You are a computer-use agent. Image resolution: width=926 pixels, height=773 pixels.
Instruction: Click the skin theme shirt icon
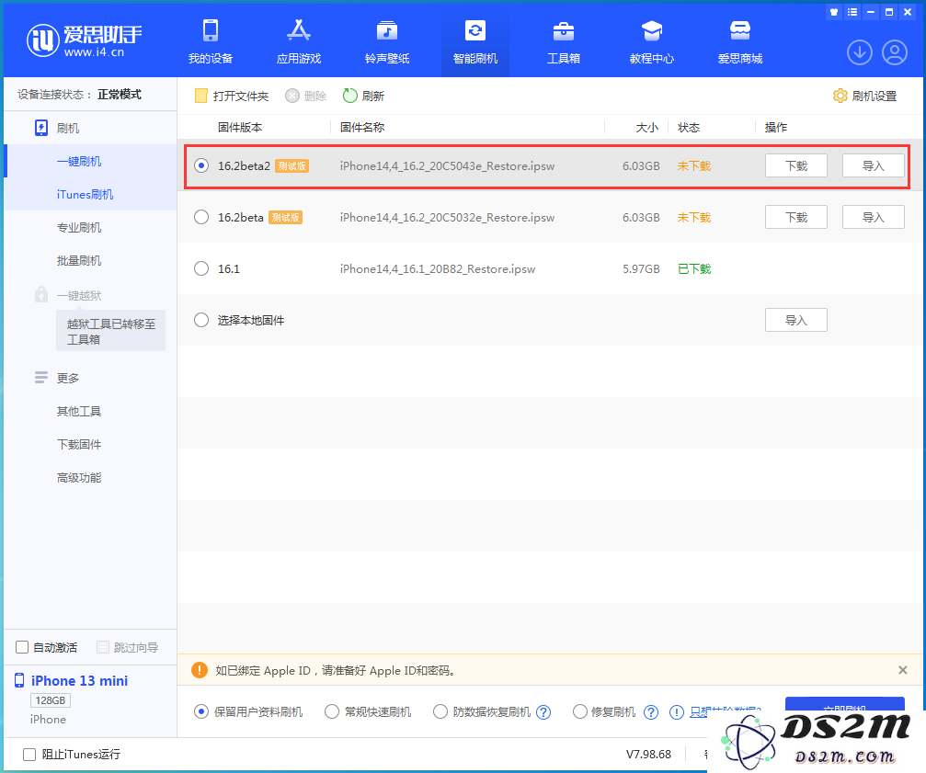coord(834,12)
